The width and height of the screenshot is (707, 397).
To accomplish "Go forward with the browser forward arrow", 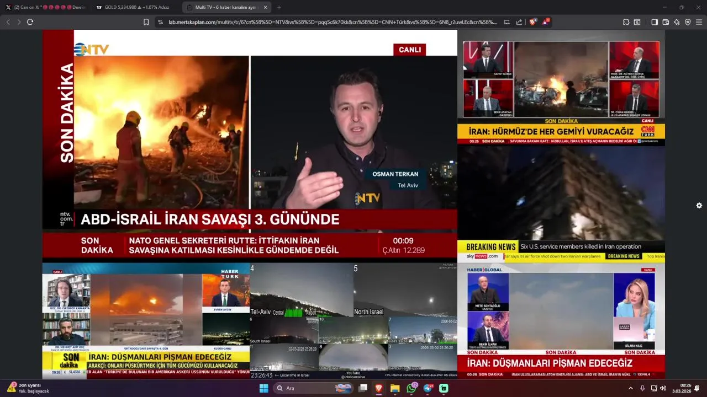I will coord(19,22).
